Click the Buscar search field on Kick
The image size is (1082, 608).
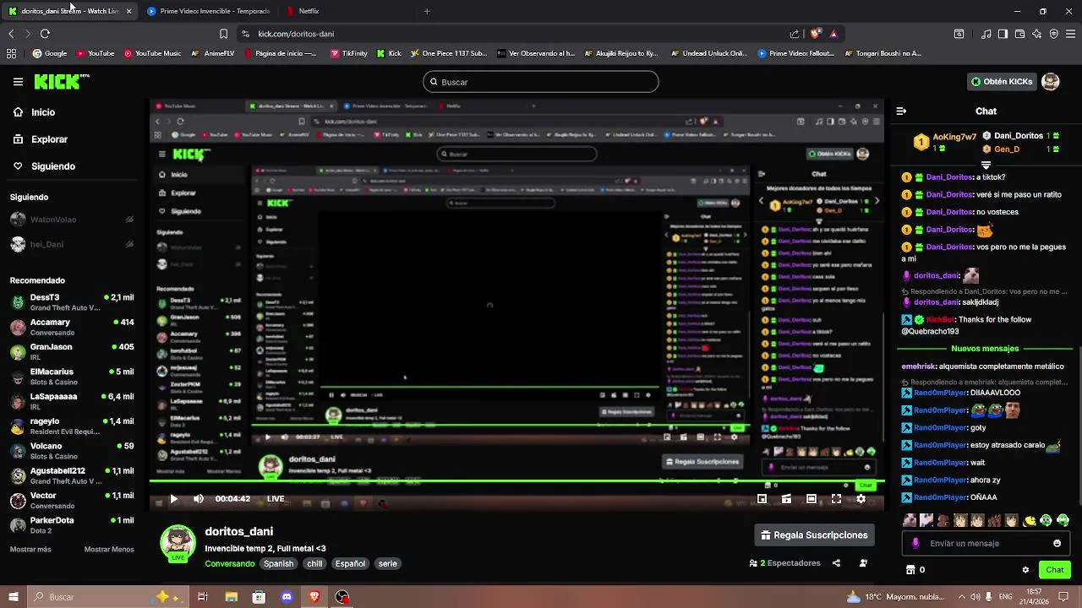tap(541, 82)
